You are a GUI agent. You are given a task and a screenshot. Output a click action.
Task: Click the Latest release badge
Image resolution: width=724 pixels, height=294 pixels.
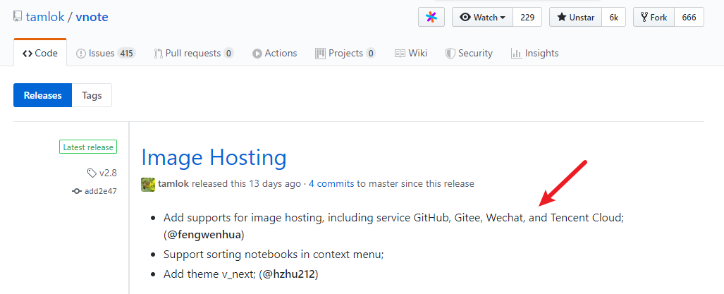point(88,147)
